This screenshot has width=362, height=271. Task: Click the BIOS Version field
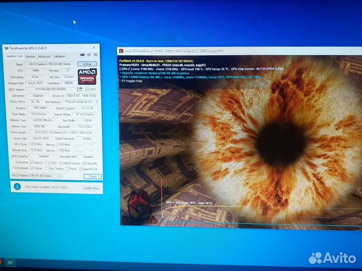point(51,89)
